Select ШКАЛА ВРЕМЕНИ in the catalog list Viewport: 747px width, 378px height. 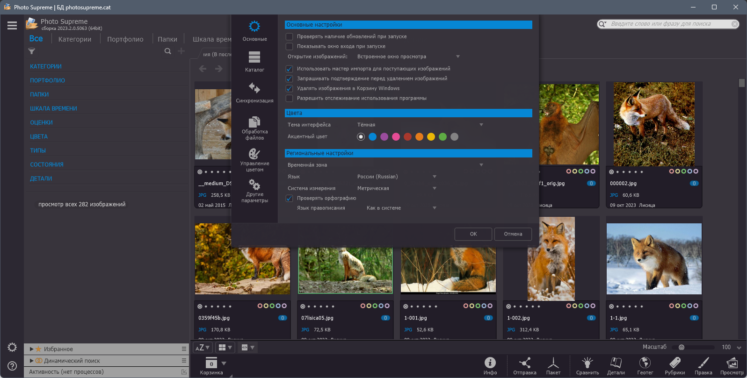click(54, 108)
